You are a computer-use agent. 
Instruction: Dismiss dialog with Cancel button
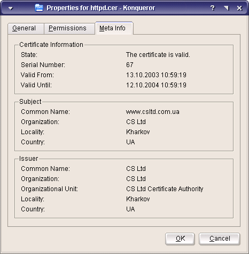220,239
